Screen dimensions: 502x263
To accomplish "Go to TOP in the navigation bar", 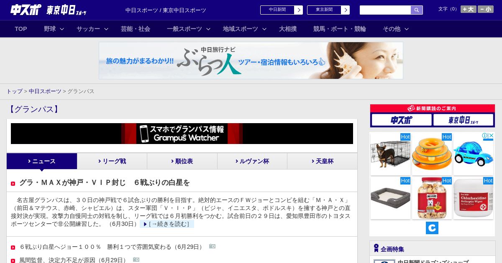I will click(x=21, y=29).
